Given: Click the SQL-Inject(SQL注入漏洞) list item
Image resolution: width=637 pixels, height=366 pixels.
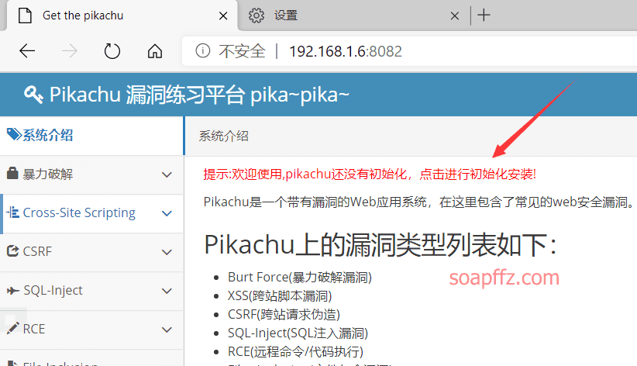Looking at the screenshot, I should (298, 333).
